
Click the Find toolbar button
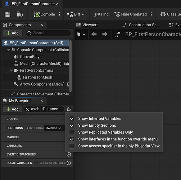[x=101, y=14]
